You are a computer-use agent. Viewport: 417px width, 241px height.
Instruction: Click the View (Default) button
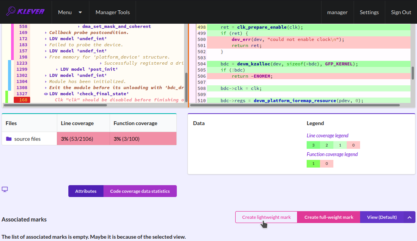pyautogui.click(x=381, y=217)
